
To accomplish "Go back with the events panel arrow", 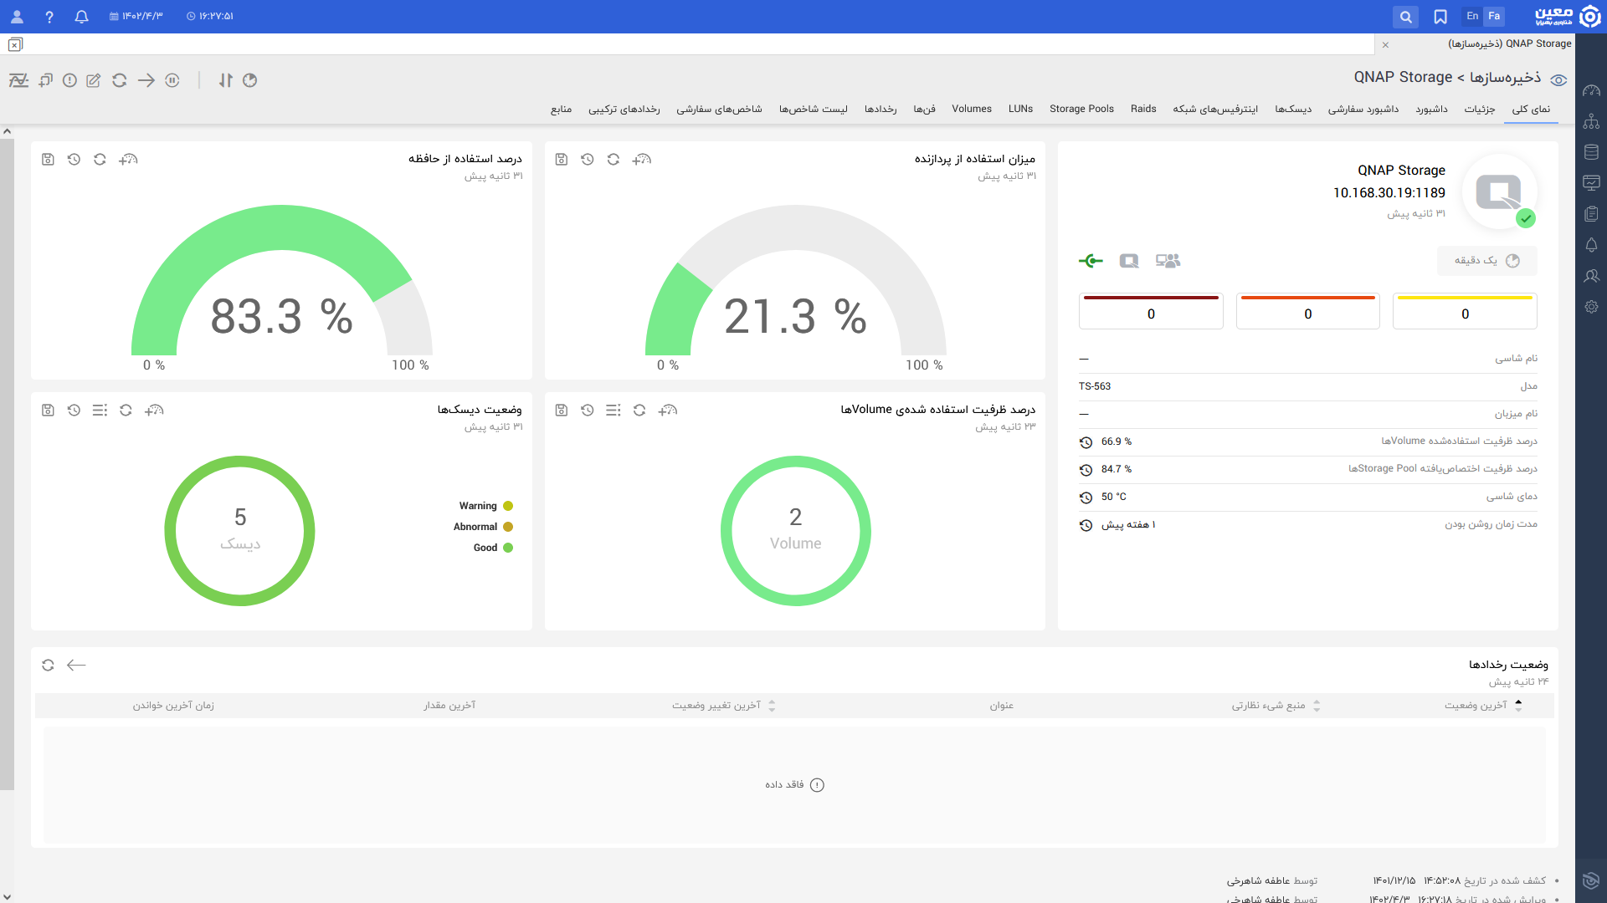I will click(76, 666).
